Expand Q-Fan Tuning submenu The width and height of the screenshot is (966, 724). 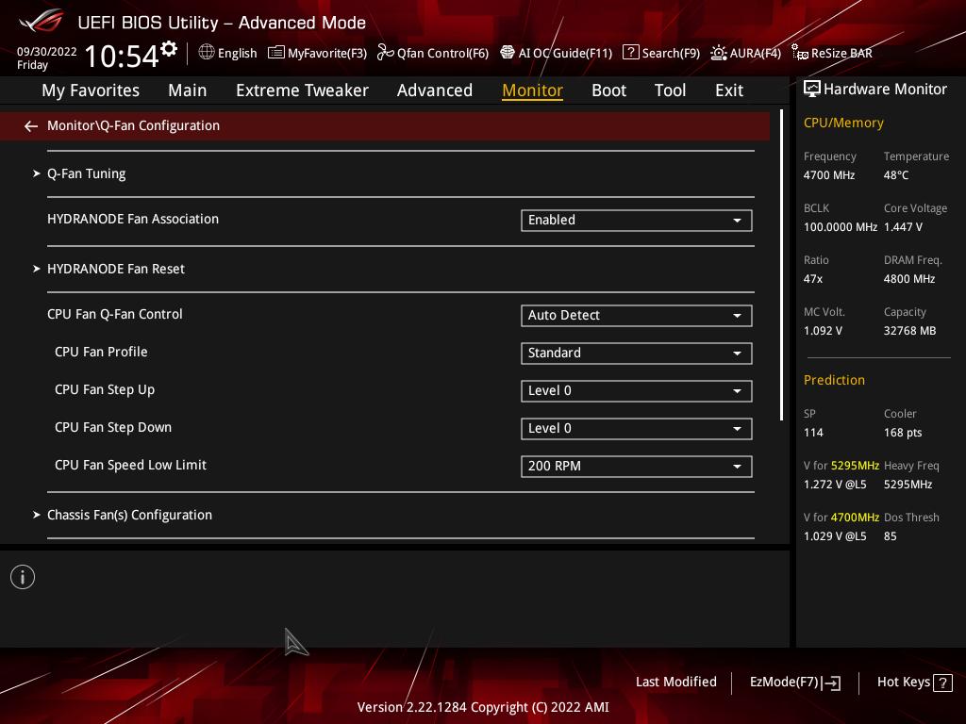86,173
